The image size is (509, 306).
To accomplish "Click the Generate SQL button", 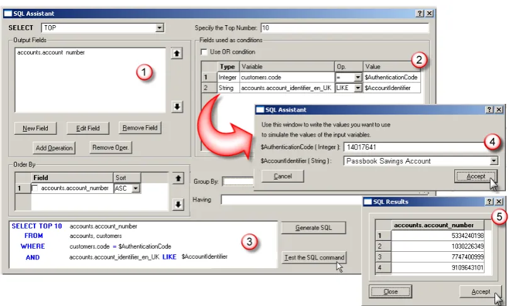I will click(x=313, y=228).
